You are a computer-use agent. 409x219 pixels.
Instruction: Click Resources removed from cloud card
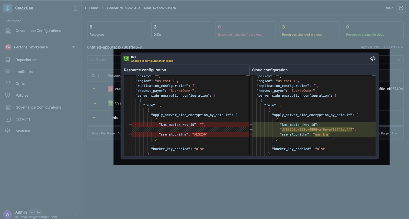245,30
